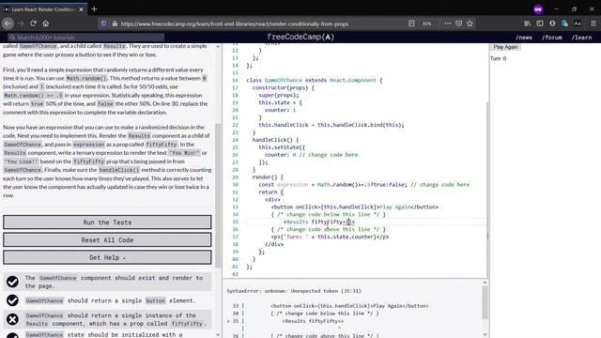
Task: Open the browser home page icon
Action: coord(46,23)
